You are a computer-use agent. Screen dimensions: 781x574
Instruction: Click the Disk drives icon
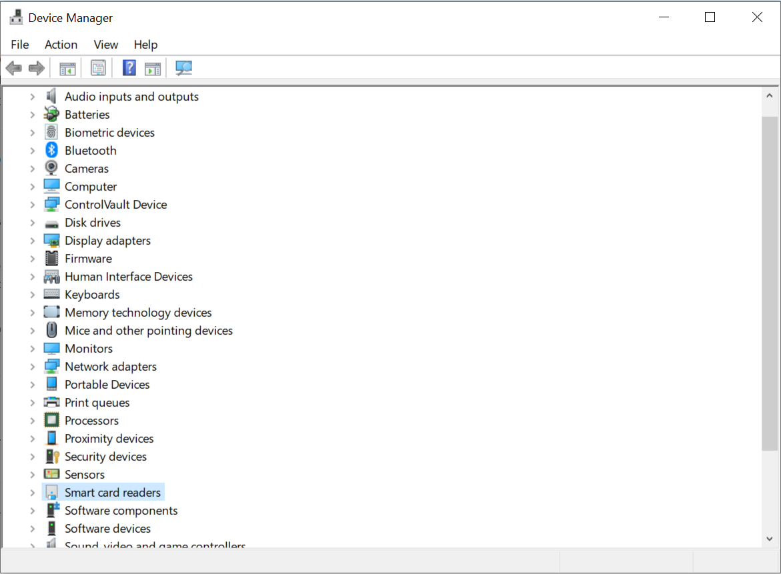coord(51,223)
